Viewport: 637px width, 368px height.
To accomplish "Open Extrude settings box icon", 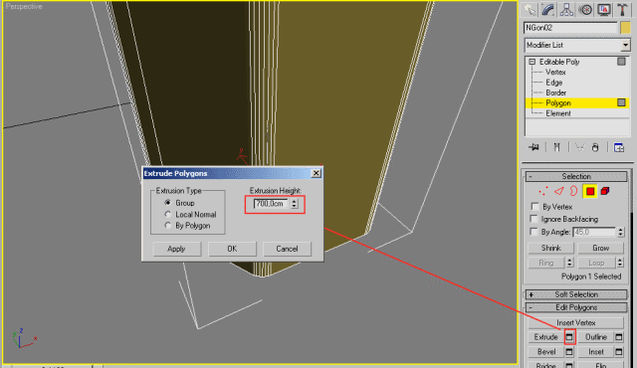I will 569,337.
